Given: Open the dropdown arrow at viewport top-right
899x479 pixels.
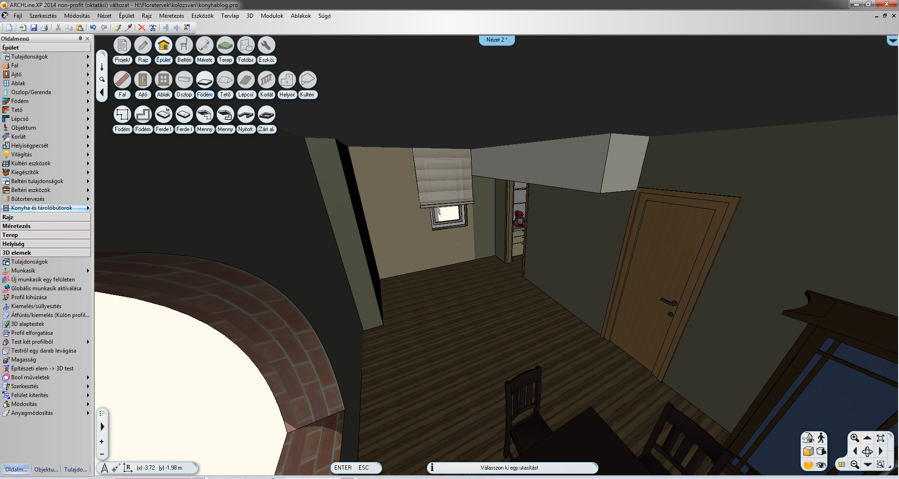Looking at the screenshot, I should point(892,41).
